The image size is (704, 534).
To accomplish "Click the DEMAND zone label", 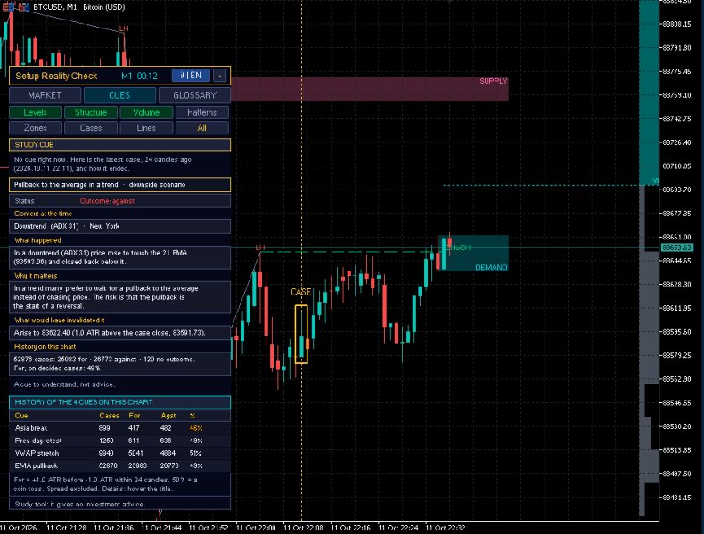I will pos(491,267).
